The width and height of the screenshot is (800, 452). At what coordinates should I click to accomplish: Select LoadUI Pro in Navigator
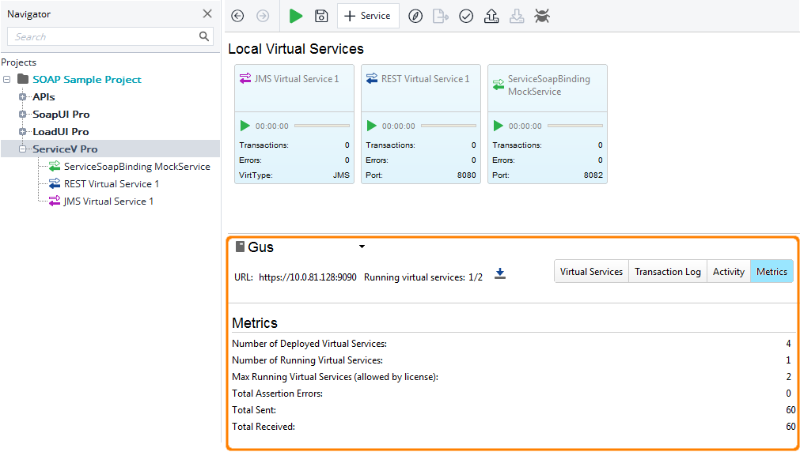(x=61, y=131)
